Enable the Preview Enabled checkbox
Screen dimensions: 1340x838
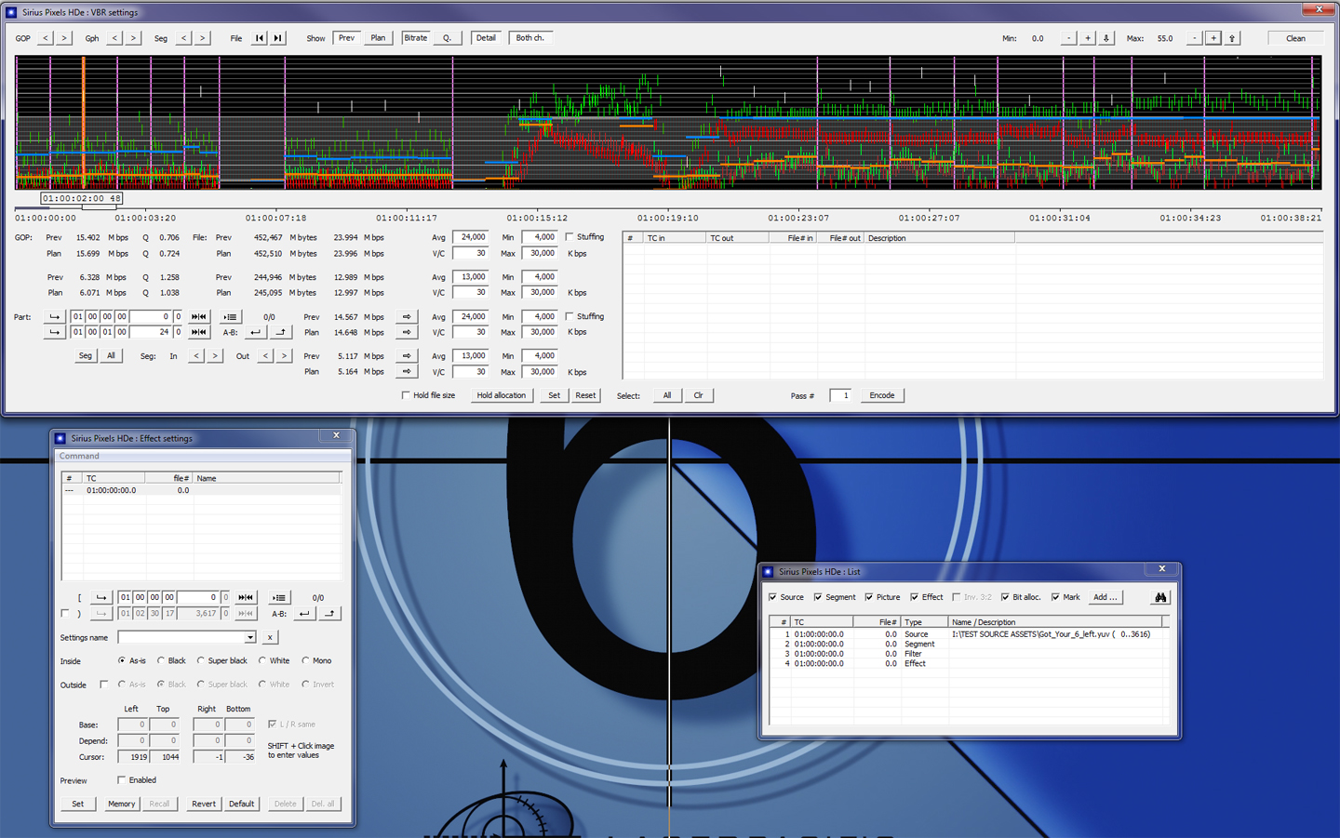122,780
